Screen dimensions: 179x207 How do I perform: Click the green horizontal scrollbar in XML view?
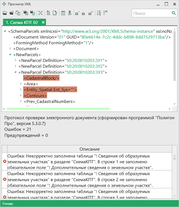pos(58,109)
